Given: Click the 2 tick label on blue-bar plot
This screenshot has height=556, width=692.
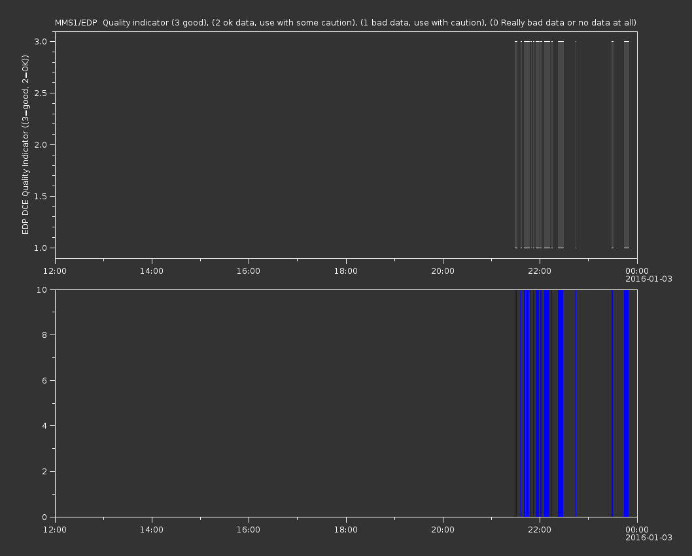Looking at the screenshot, I should 44,471.
